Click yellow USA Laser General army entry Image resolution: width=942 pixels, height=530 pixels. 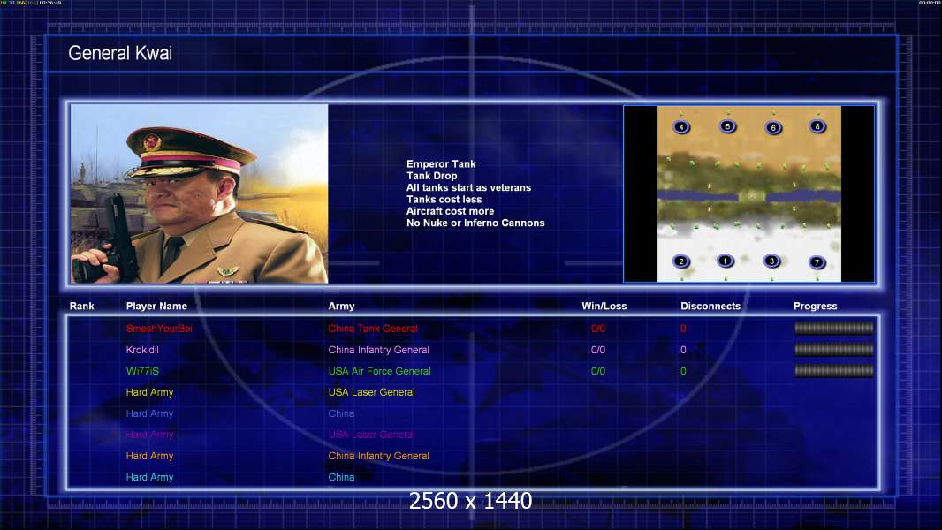(x=371, y=392)
